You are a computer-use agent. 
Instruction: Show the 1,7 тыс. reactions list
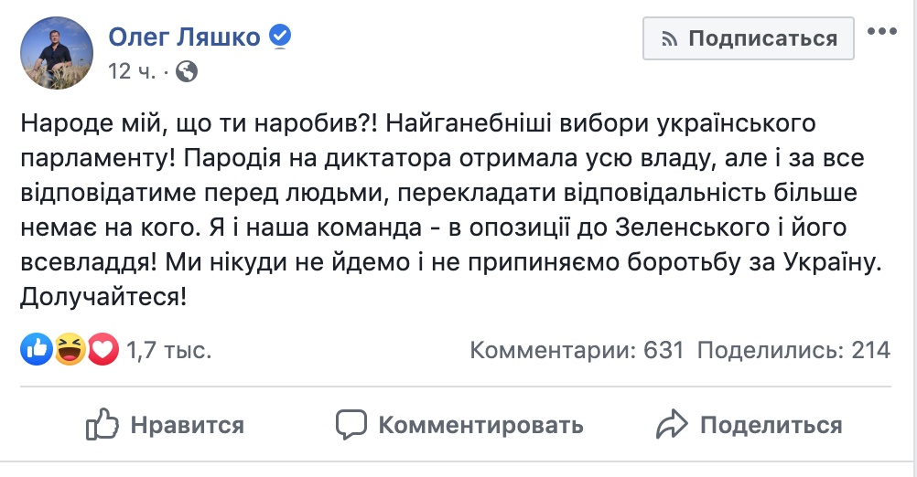click(168, 350)
